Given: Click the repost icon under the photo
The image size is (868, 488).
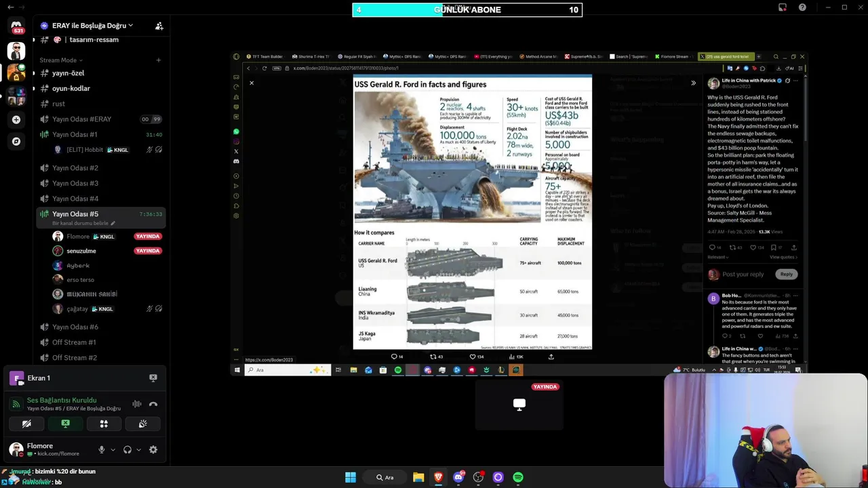Looking at the screenshot, I should [x=433, y=357].
